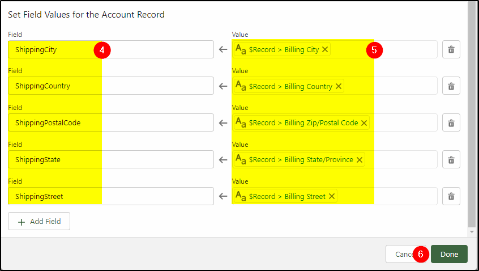
Task: Click the scrollbar down arrow
Action: tap(472, 232)
